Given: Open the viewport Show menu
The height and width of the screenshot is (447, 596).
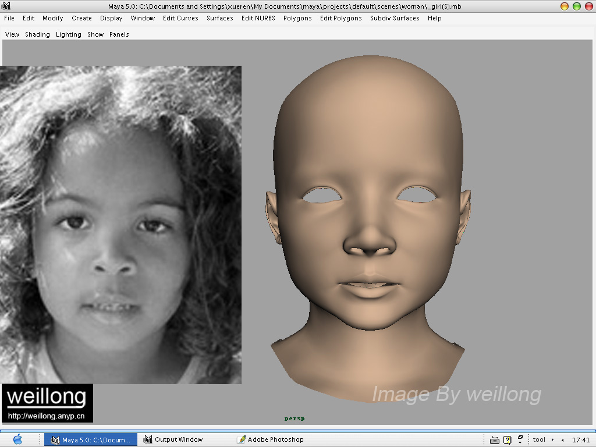Looking at the screenshot, I should point(95,34).
